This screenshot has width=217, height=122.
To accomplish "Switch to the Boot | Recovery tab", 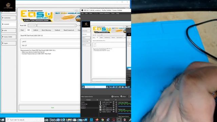I will coord(46,30).
